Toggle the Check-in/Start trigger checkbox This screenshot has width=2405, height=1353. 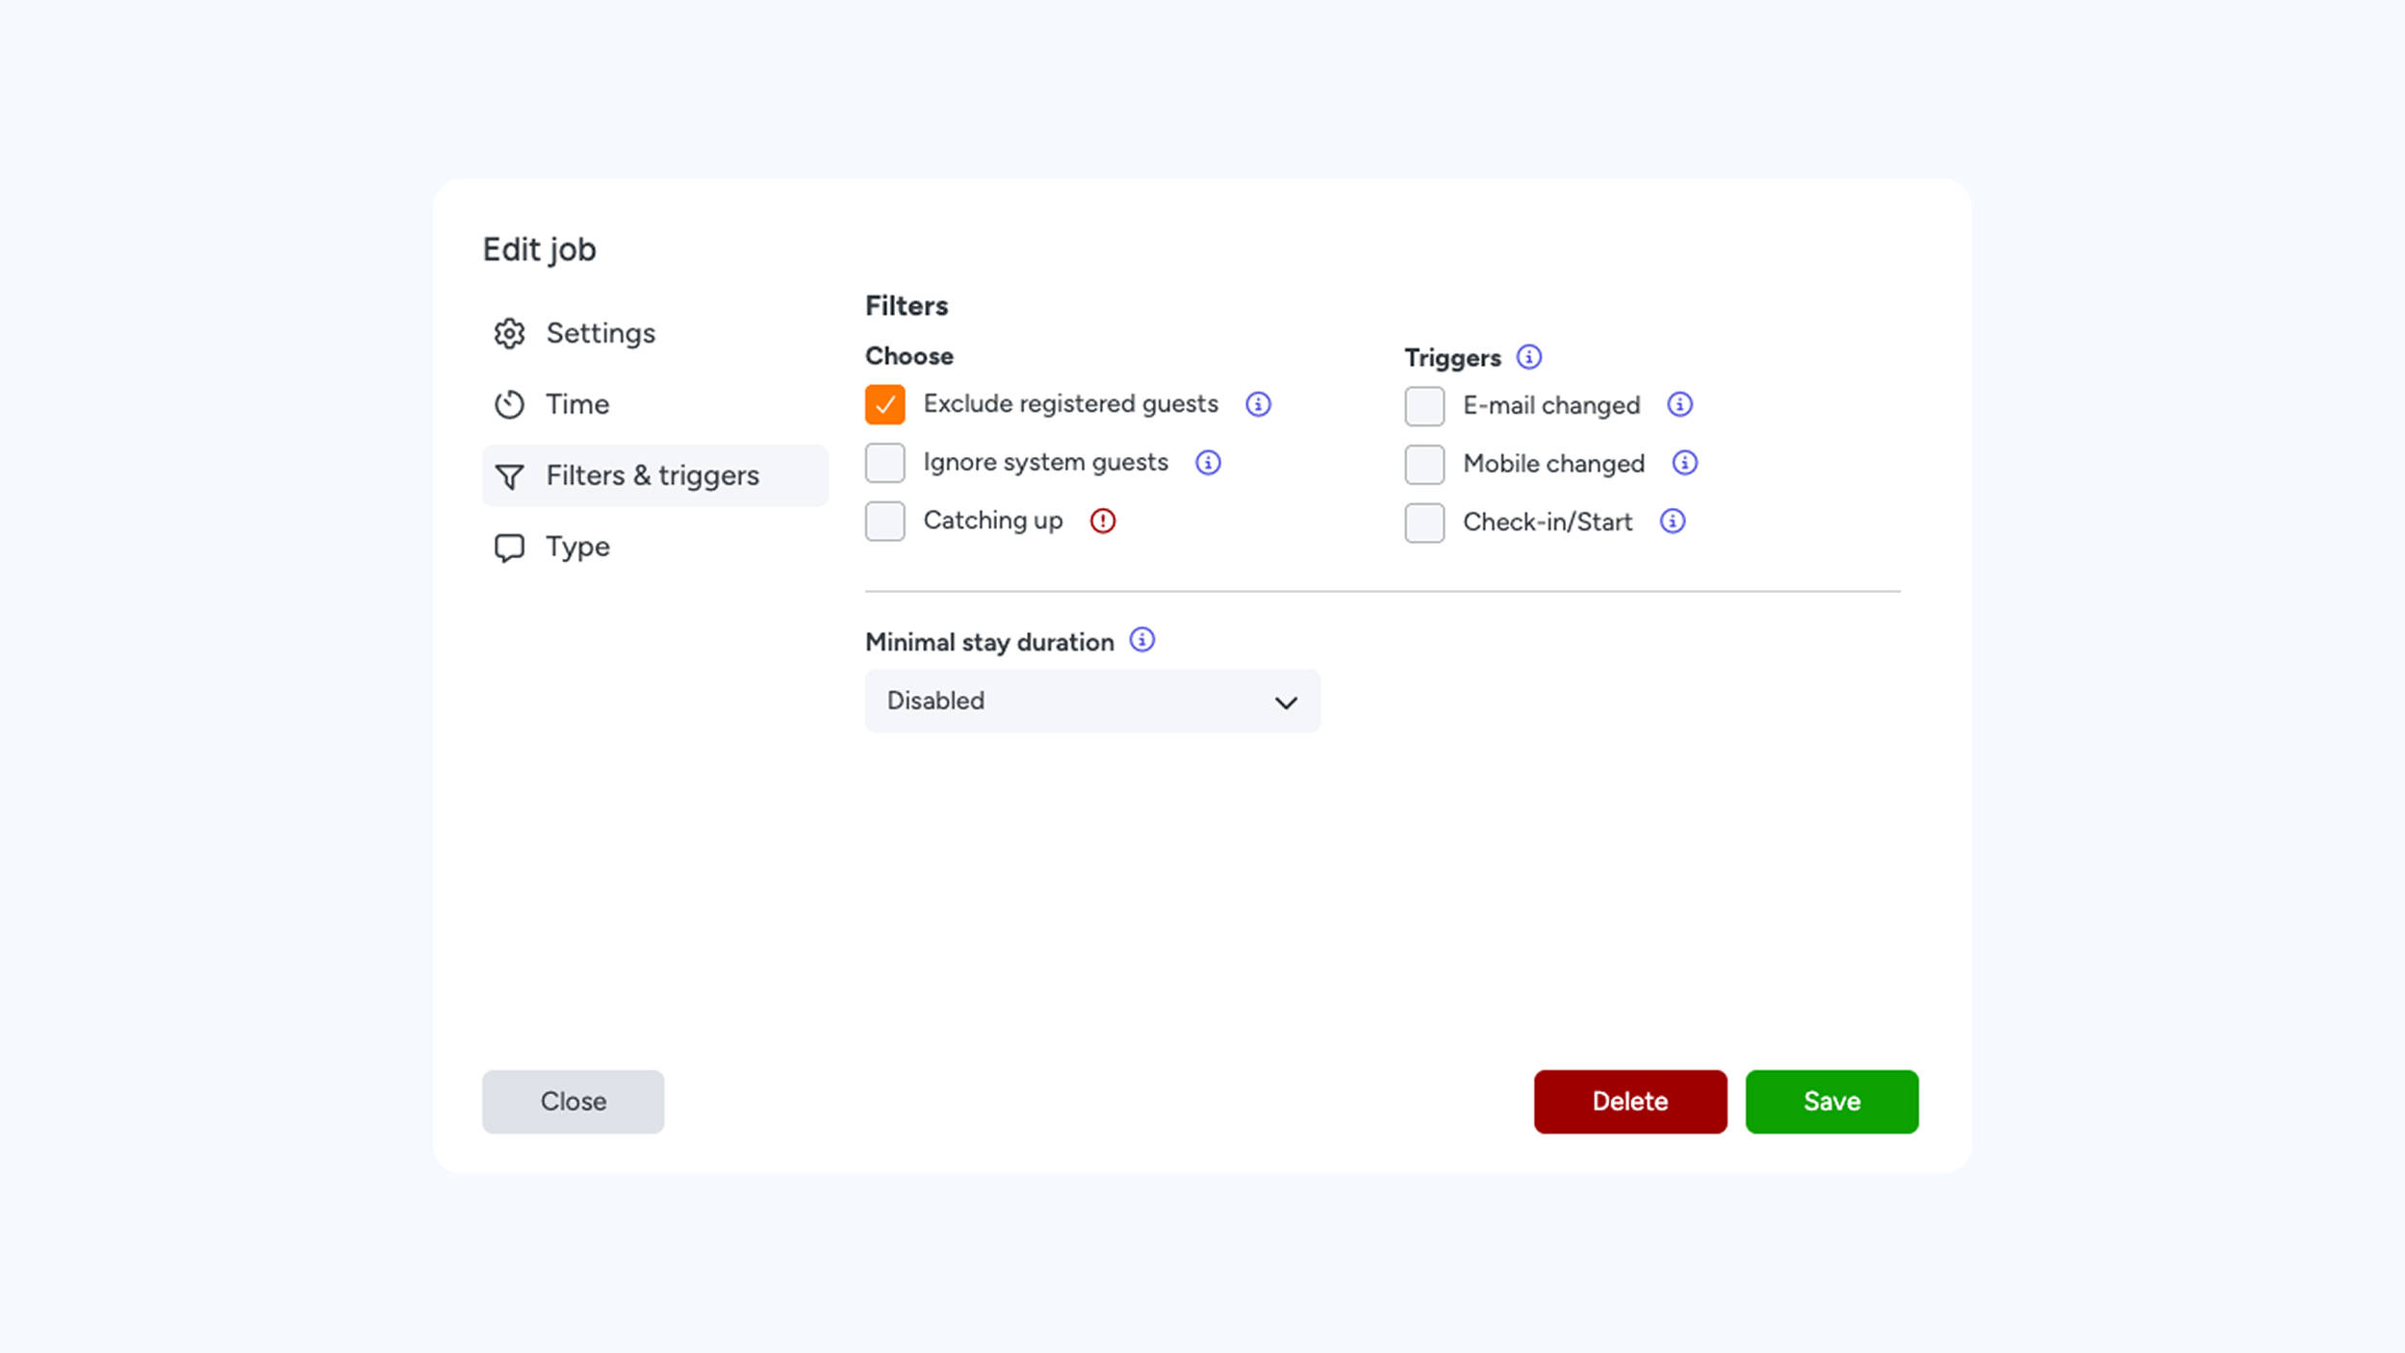[x=1424, y=523]
